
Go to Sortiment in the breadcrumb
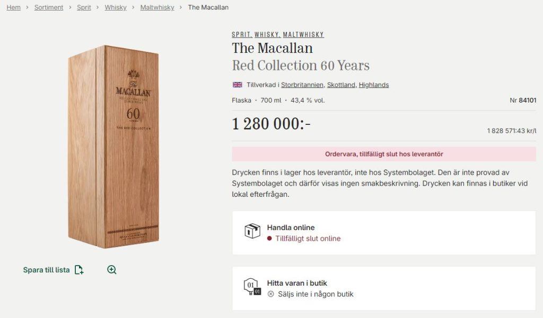click(49, 7)
